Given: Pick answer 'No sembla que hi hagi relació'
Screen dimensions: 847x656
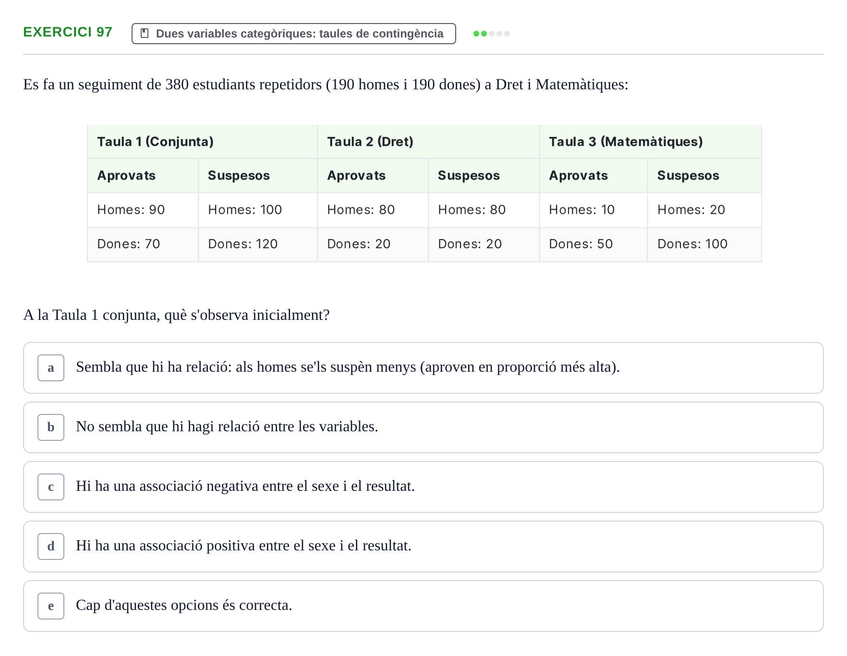Looking at the screenshot, I should coord(423,427).
